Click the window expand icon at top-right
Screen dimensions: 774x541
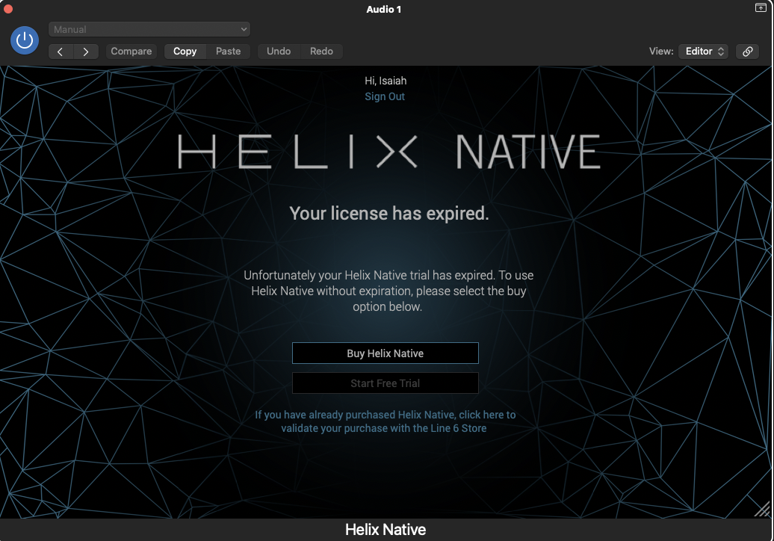[x=761, y=8]
